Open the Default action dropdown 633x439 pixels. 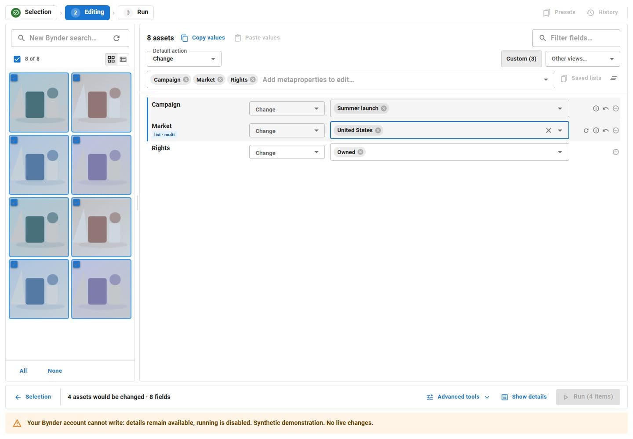(184, 59)
